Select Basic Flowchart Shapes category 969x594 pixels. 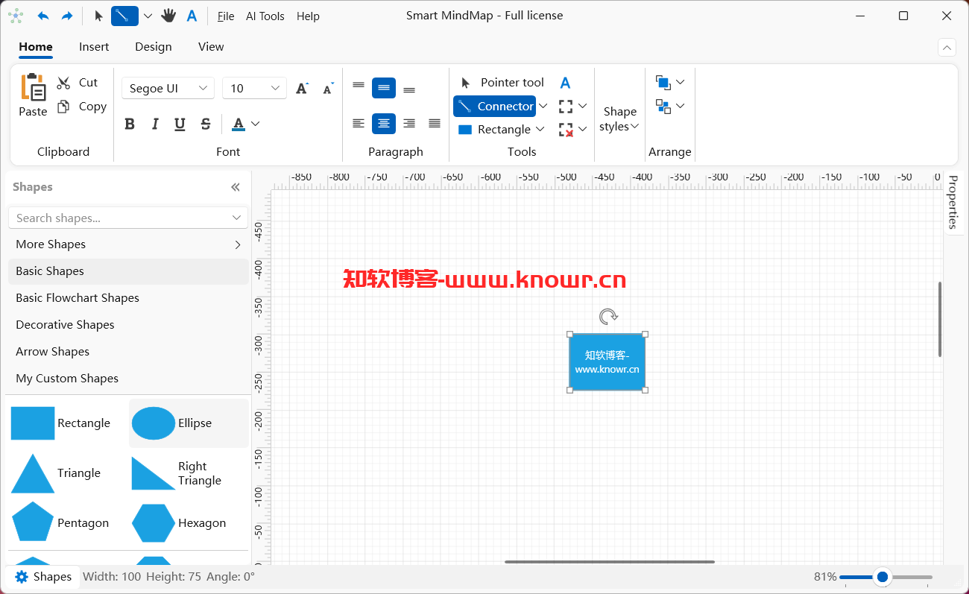128,298
